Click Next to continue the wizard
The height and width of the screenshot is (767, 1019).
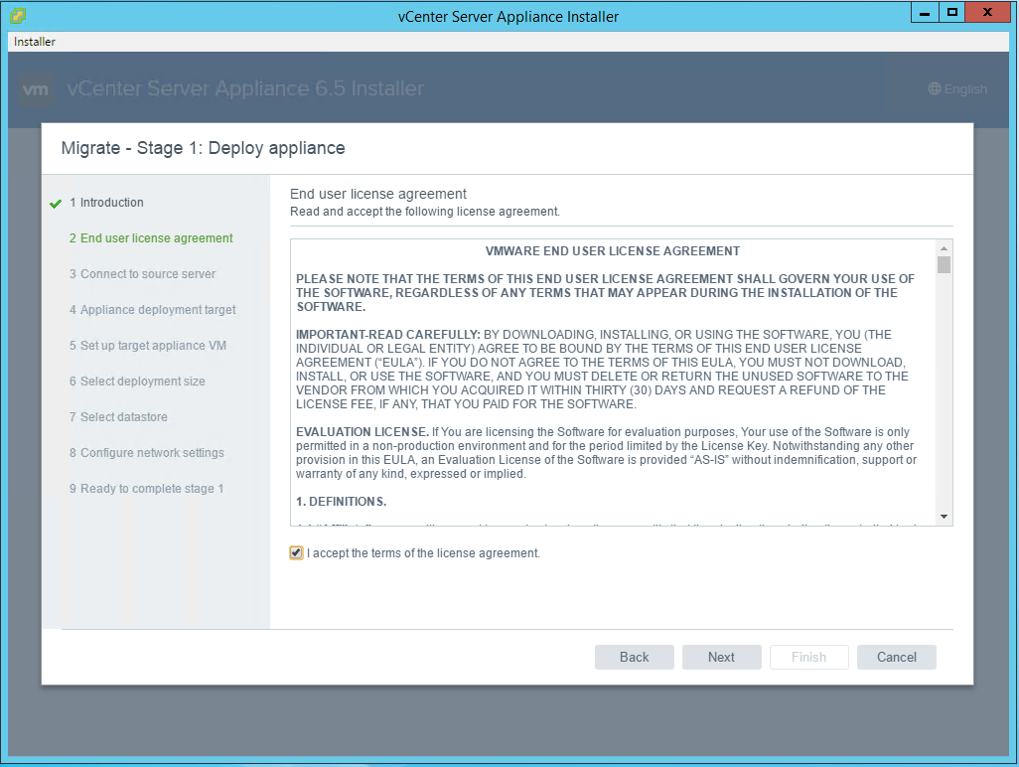point(721,657)
